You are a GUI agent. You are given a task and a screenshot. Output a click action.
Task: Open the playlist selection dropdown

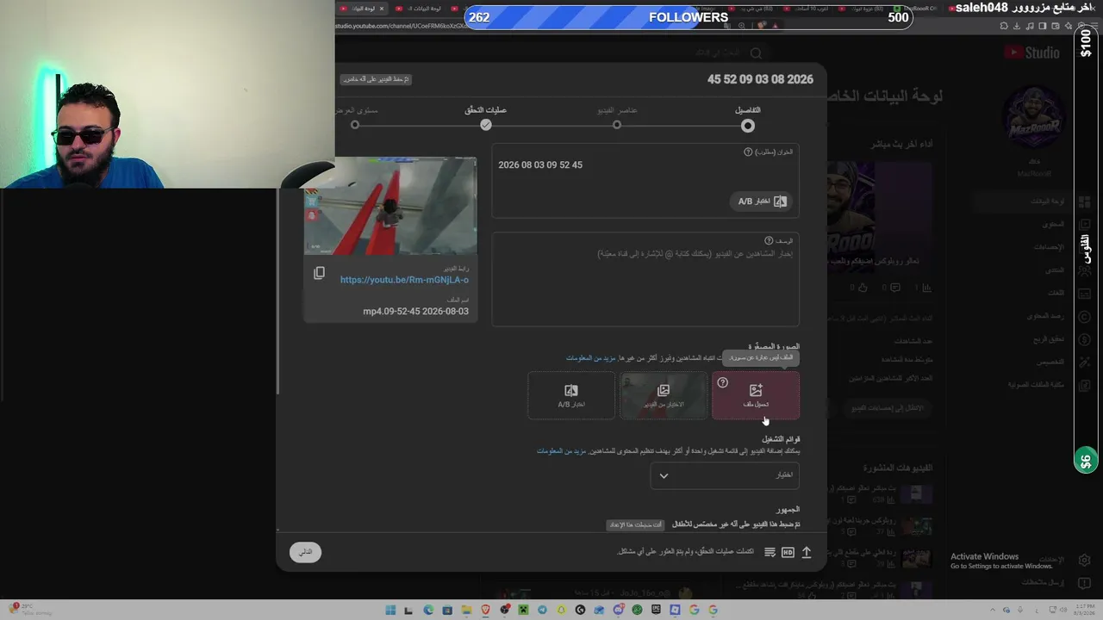pyautogui.click(x=725, y=475)
